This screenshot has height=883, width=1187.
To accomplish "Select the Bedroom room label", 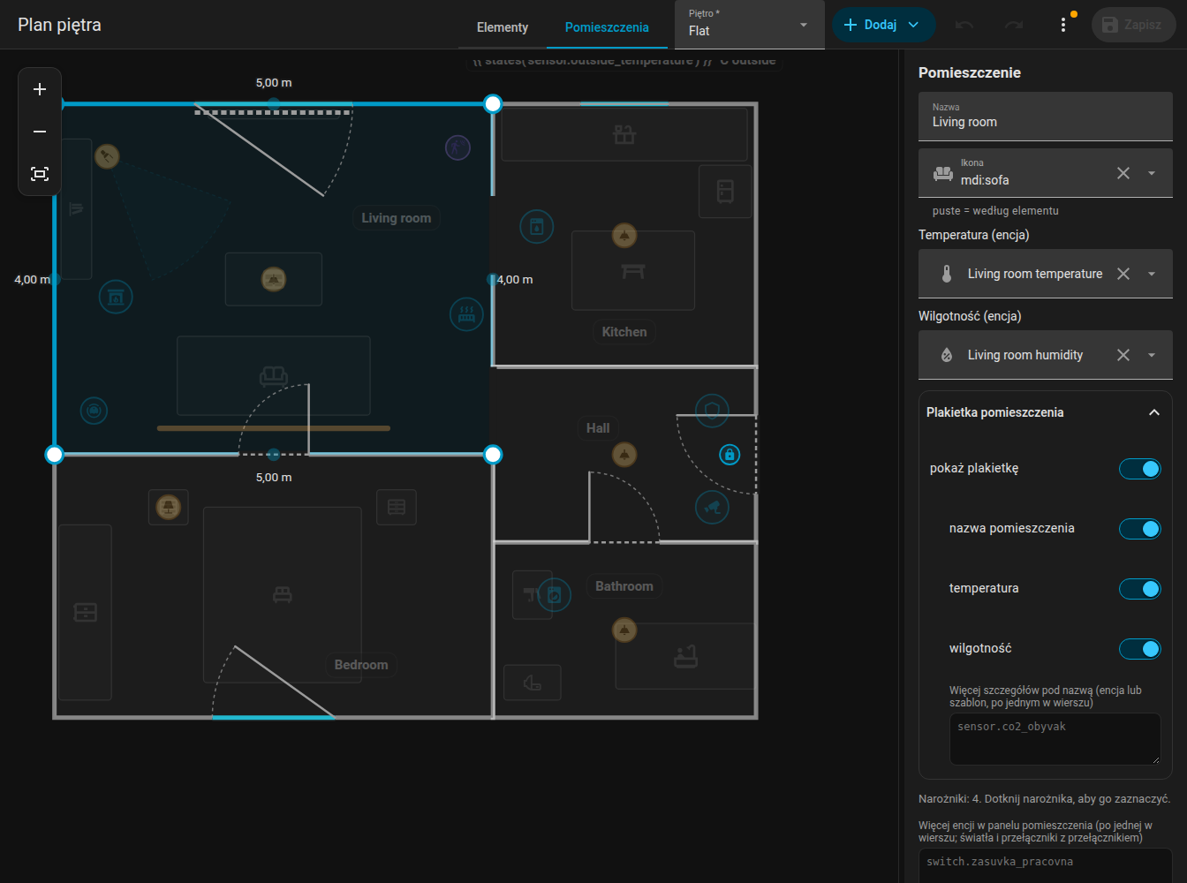I will pyautogui.click(x=361, y=665).
